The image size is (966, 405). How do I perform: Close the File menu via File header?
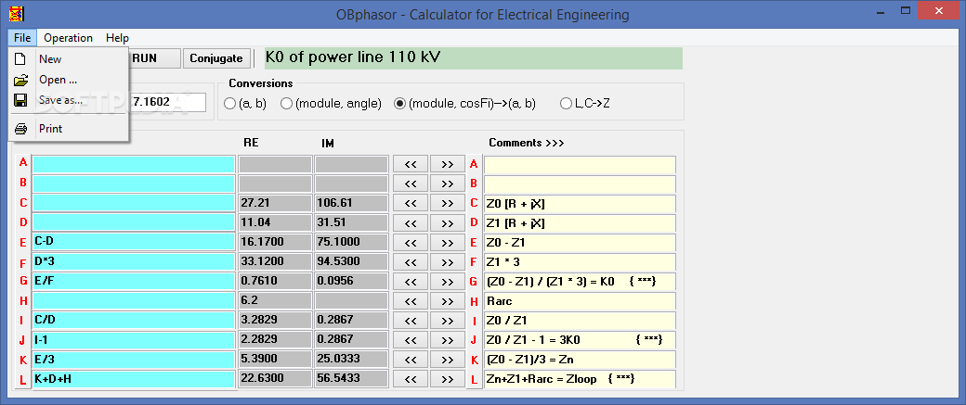22,37
